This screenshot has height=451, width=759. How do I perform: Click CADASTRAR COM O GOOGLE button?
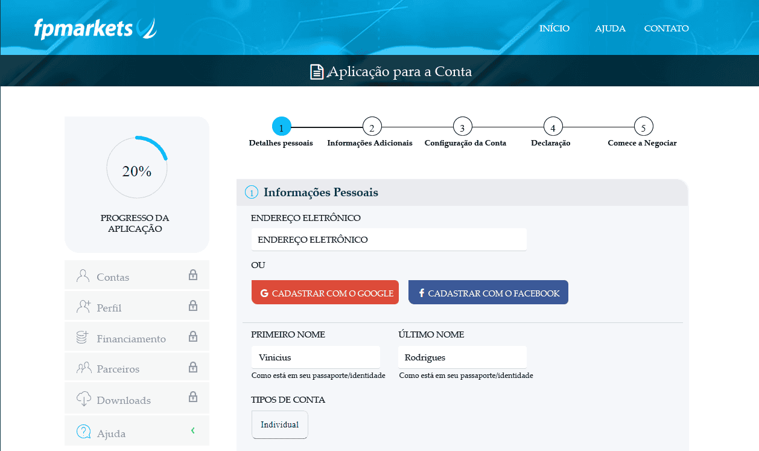tap(325, 292)
